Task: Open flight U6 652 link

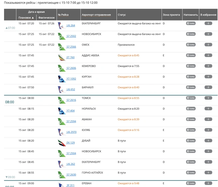Action: pos(71,89)
